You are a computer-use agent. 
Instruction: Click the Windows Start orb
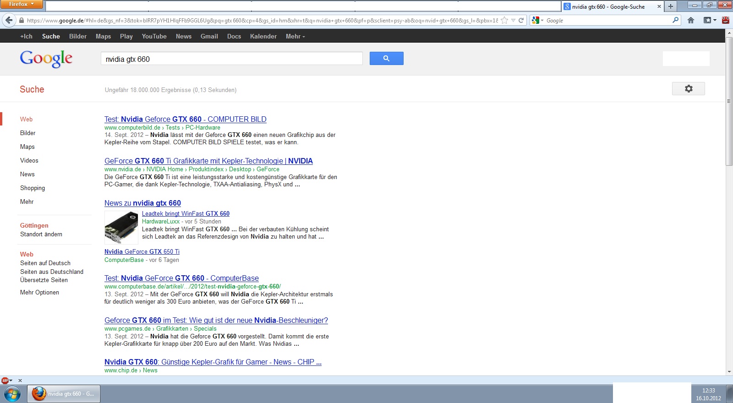[x=12, y=394]
